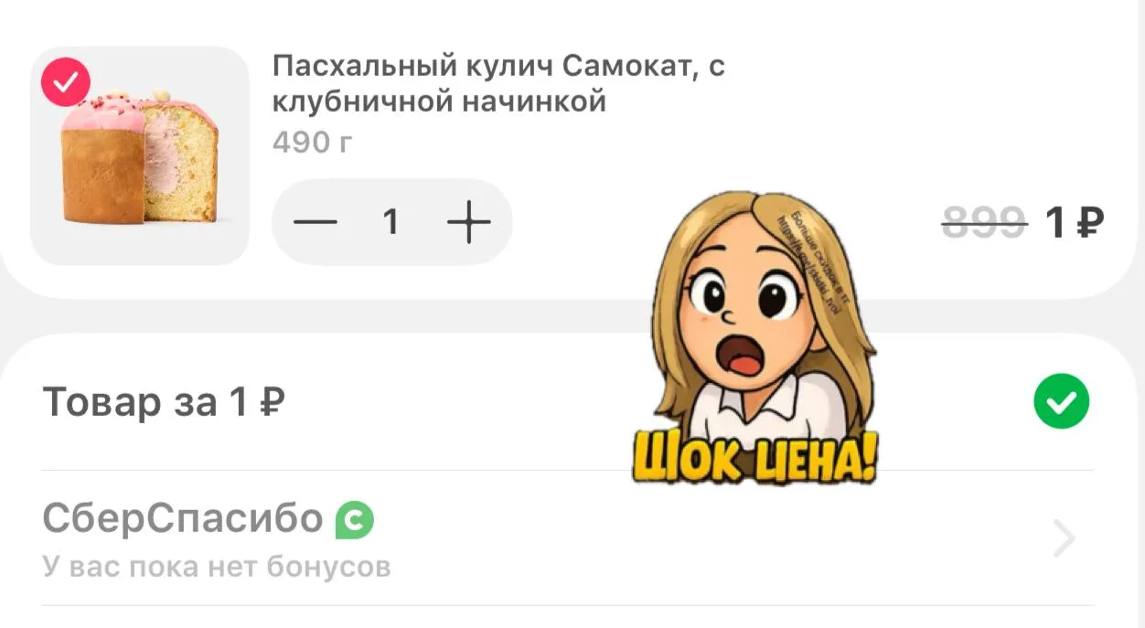
Task: Increase kulich quantity with plus icon
Action: coord(468,222)
